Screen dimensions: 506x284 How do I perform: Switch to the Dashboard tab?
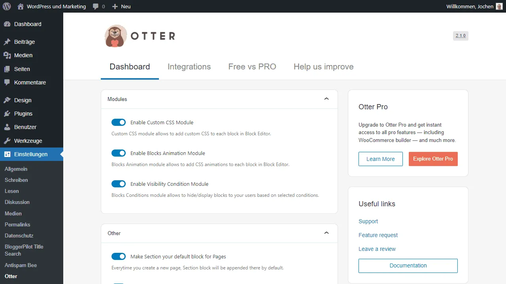pos(130,67)
